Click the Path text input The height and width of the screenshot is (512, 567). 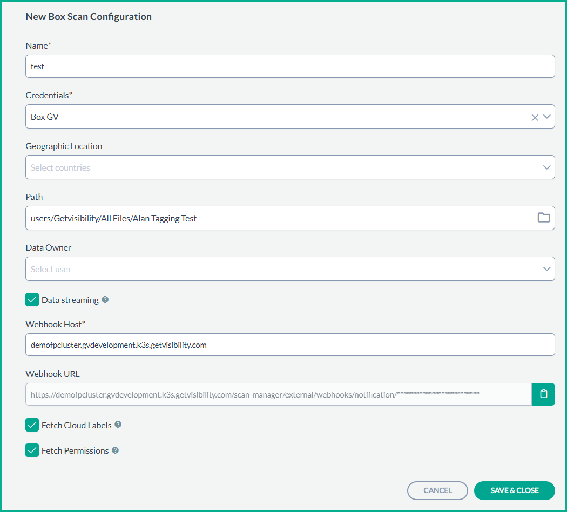point(275,218)
